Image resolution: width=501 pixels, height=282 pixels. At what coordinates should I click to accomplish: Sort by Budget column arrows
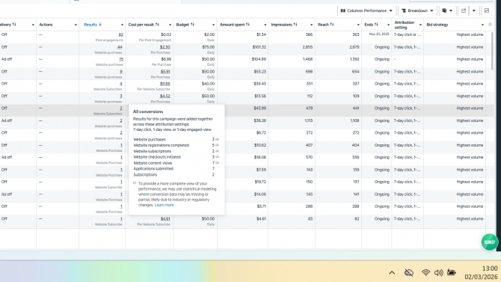coord(192,24)
